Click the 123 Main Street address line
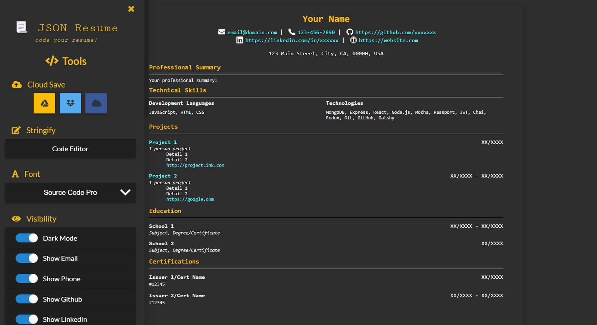The height and width of the screenshot is (325, 597). [326, 54]
